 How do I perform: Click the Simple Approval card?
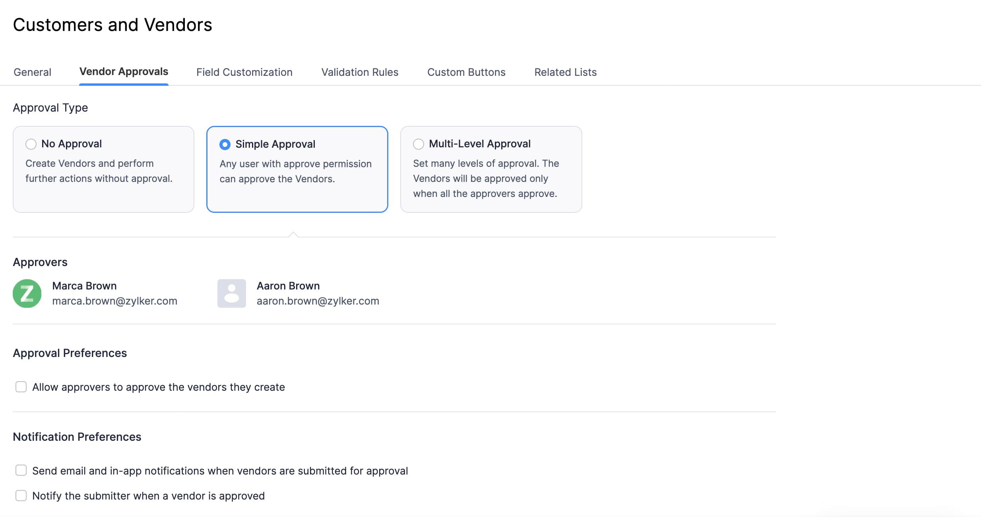pyautogui.click(x=297, y=170)
